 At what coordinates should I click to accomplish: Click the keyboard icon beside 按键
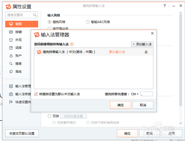[x=11, y=32]
